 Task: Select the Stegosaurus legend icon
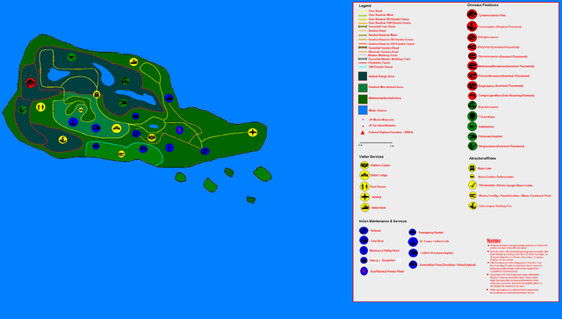472,146
